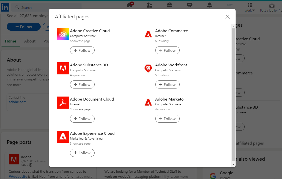Click Adobe Workfront lion logo
Screen dimensions: 282x179
148,68
